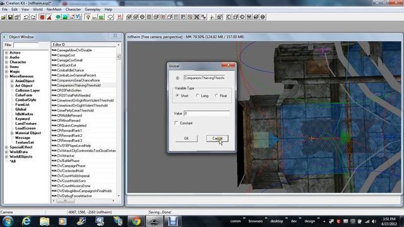Expand the Items tree node
The width and height of the screenshot is (404, 227).
(x=6, y=67)
